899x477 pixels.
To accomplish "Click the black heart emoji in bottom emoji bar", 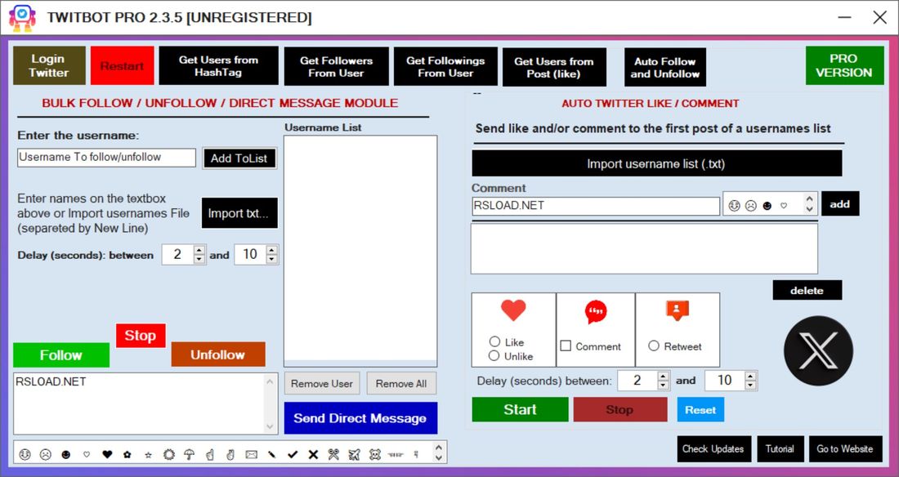I will click(x=106, y=454).
